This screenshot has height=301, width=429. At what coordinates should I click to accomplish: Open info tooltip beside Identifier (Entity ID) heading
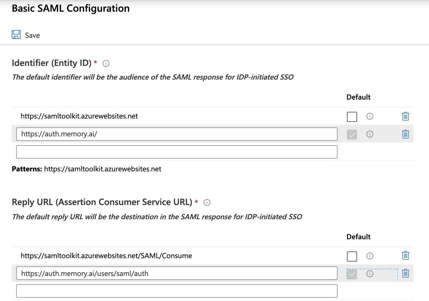[x=106, y=63]
